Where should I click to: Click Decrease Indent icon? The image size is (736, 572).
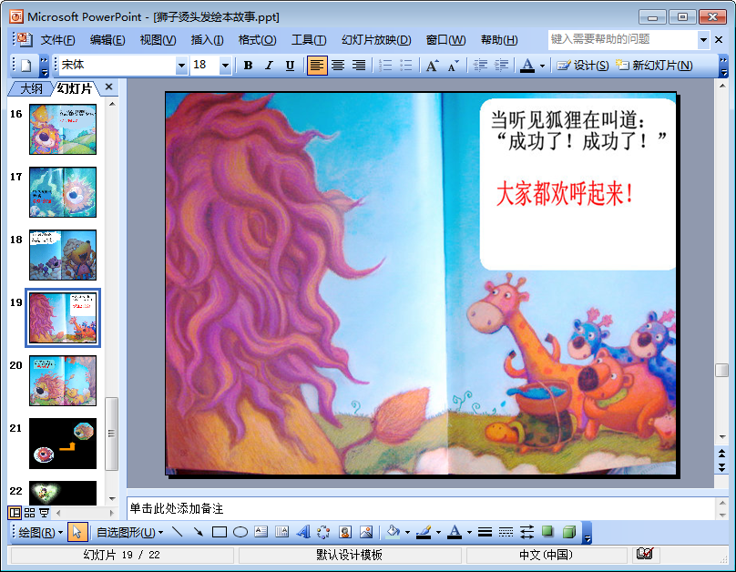coord(480,66)
